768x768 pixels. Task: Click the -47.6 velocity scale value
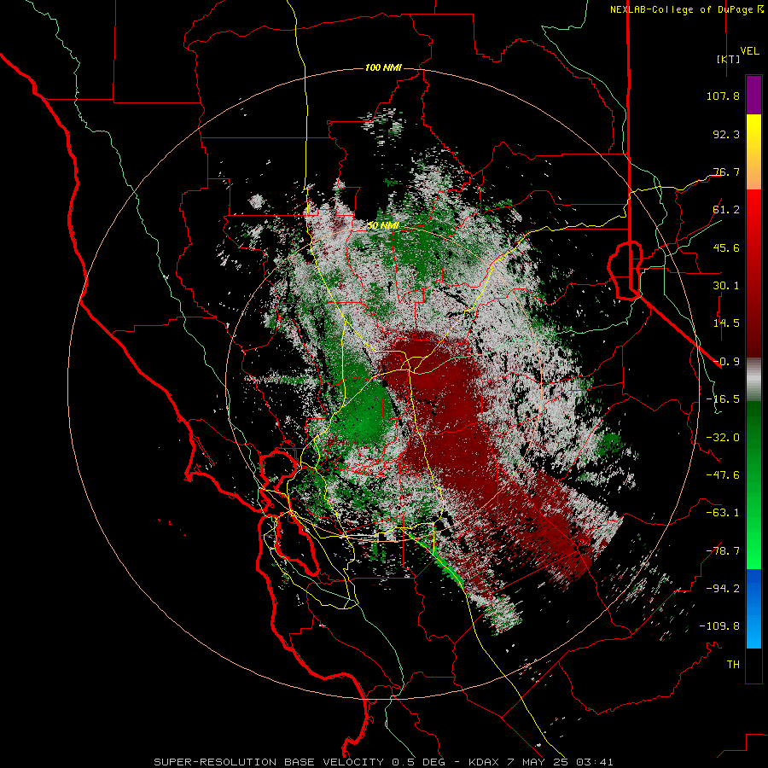point(723,475)
